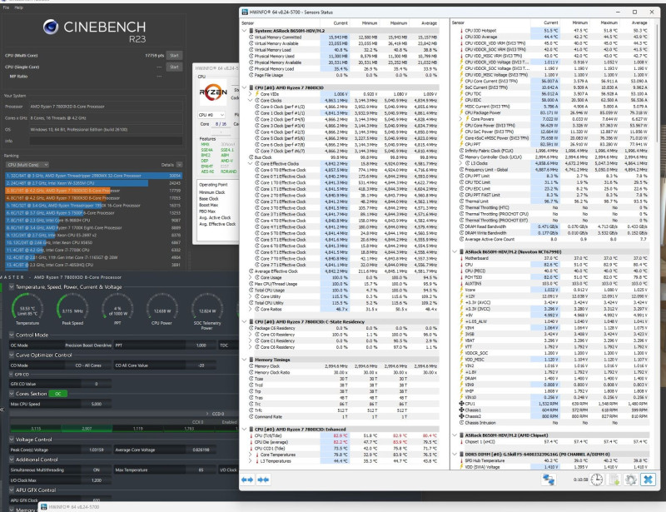The image size is (666, 512).
Task: Collapse the CPU [#0] AMD Ryzen 7 7800X3D group
Action: (x=244, y=87)
